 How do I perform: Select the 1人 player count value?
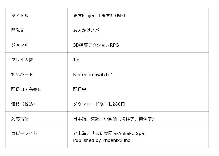click(x=77, y=60)
